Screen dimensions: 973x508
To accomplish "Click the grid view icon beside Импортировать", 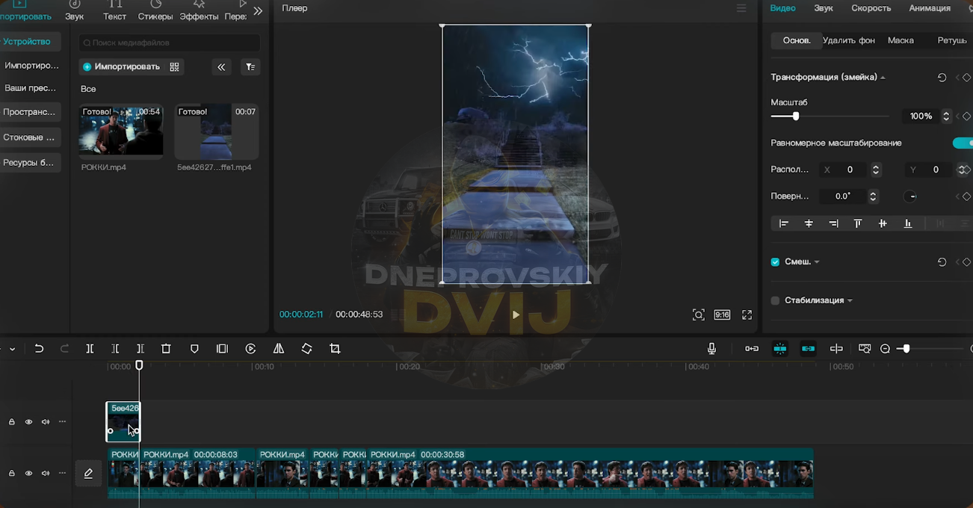I will tap(174, 67).
